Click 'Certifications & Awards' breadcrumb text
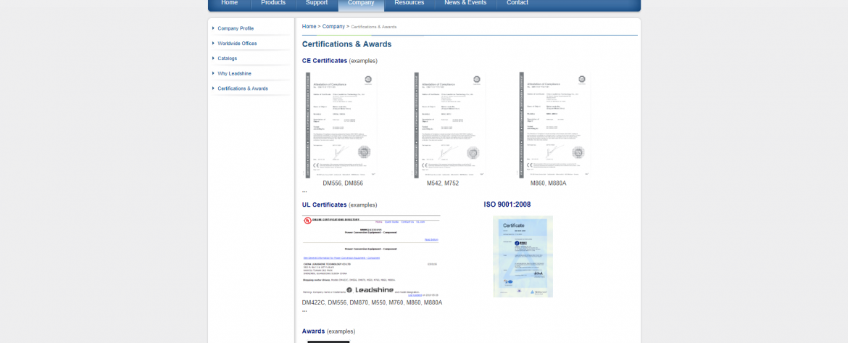The width and height of the screenshot is (848, 343). [374, 27]
